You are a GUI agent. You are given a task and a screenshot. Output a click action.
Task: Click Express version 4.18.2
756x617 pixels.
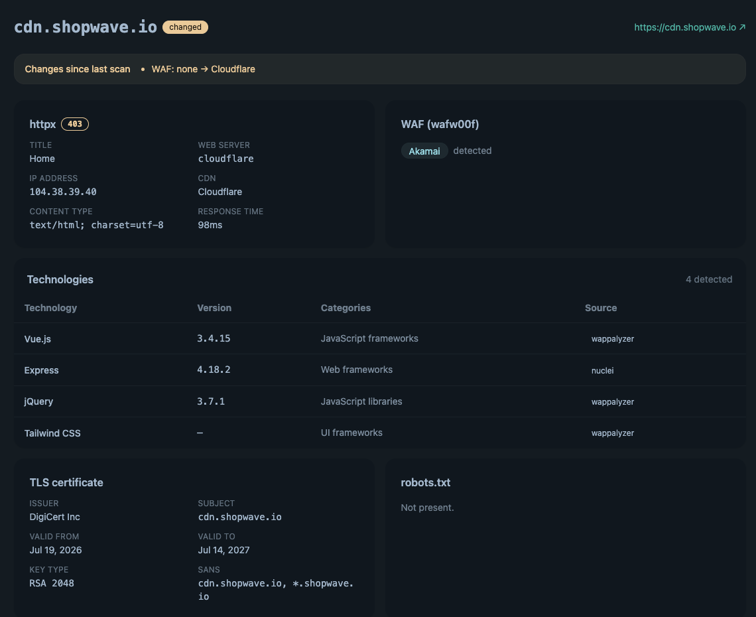(214, 370)
